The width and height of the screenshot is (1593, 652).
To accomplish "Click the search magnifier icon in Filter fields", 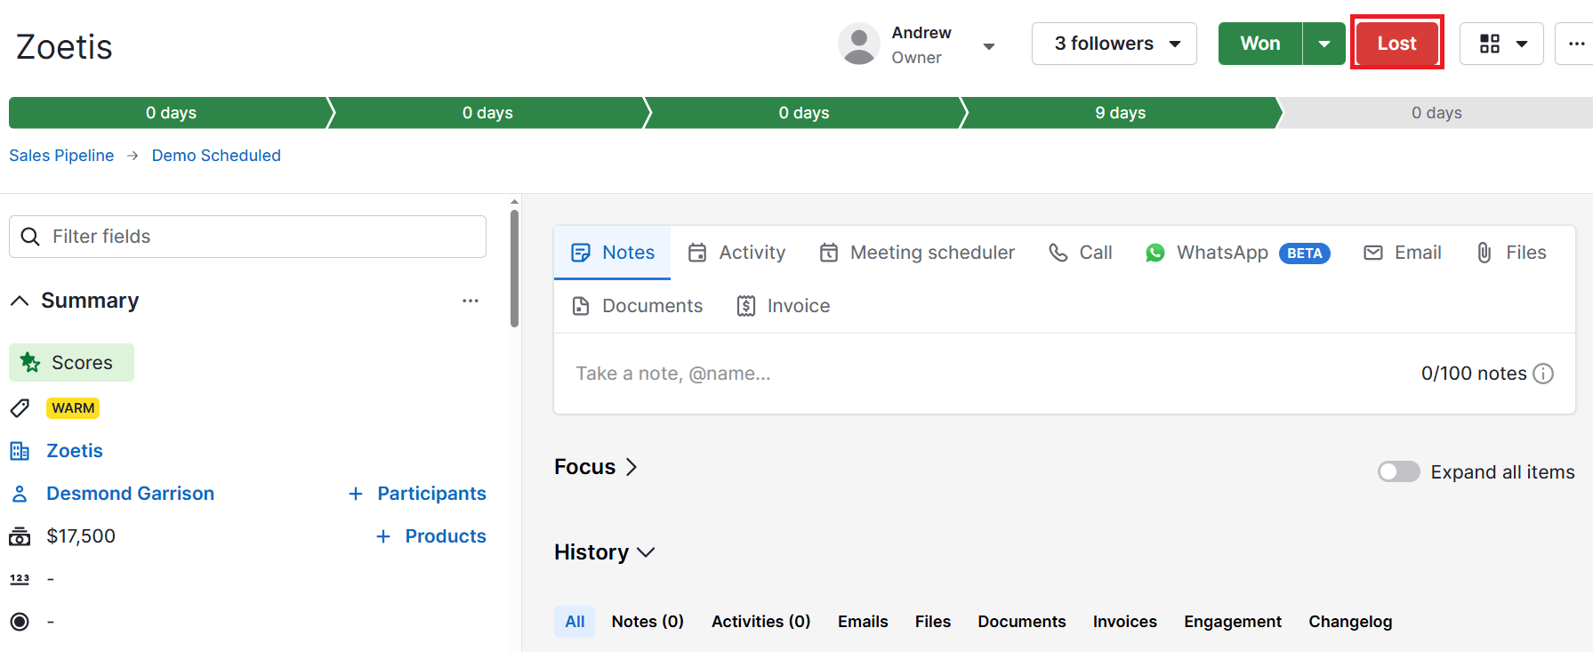I will pyautogui.click(x=30, y=237).
